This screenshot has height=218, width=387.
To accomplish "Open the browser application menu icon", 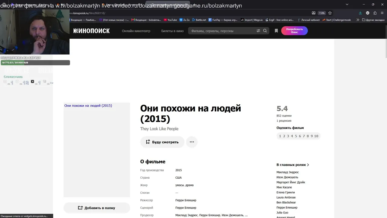I will point(382,13).
